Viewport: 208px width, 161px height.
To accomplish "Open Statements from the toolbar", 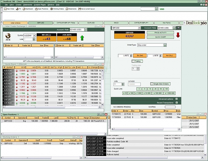I will 71,9.
